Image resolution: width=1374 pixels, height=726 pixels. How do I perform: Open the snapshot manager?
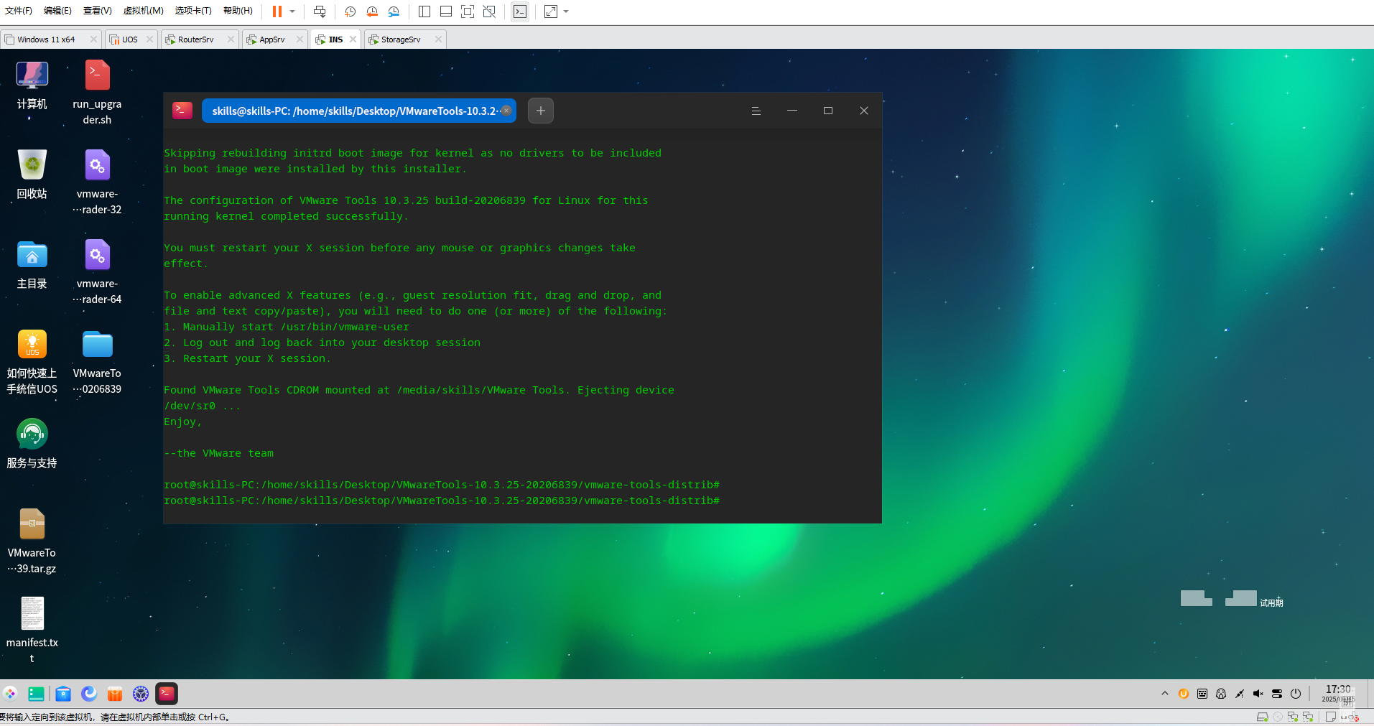(x=394, y=11)
